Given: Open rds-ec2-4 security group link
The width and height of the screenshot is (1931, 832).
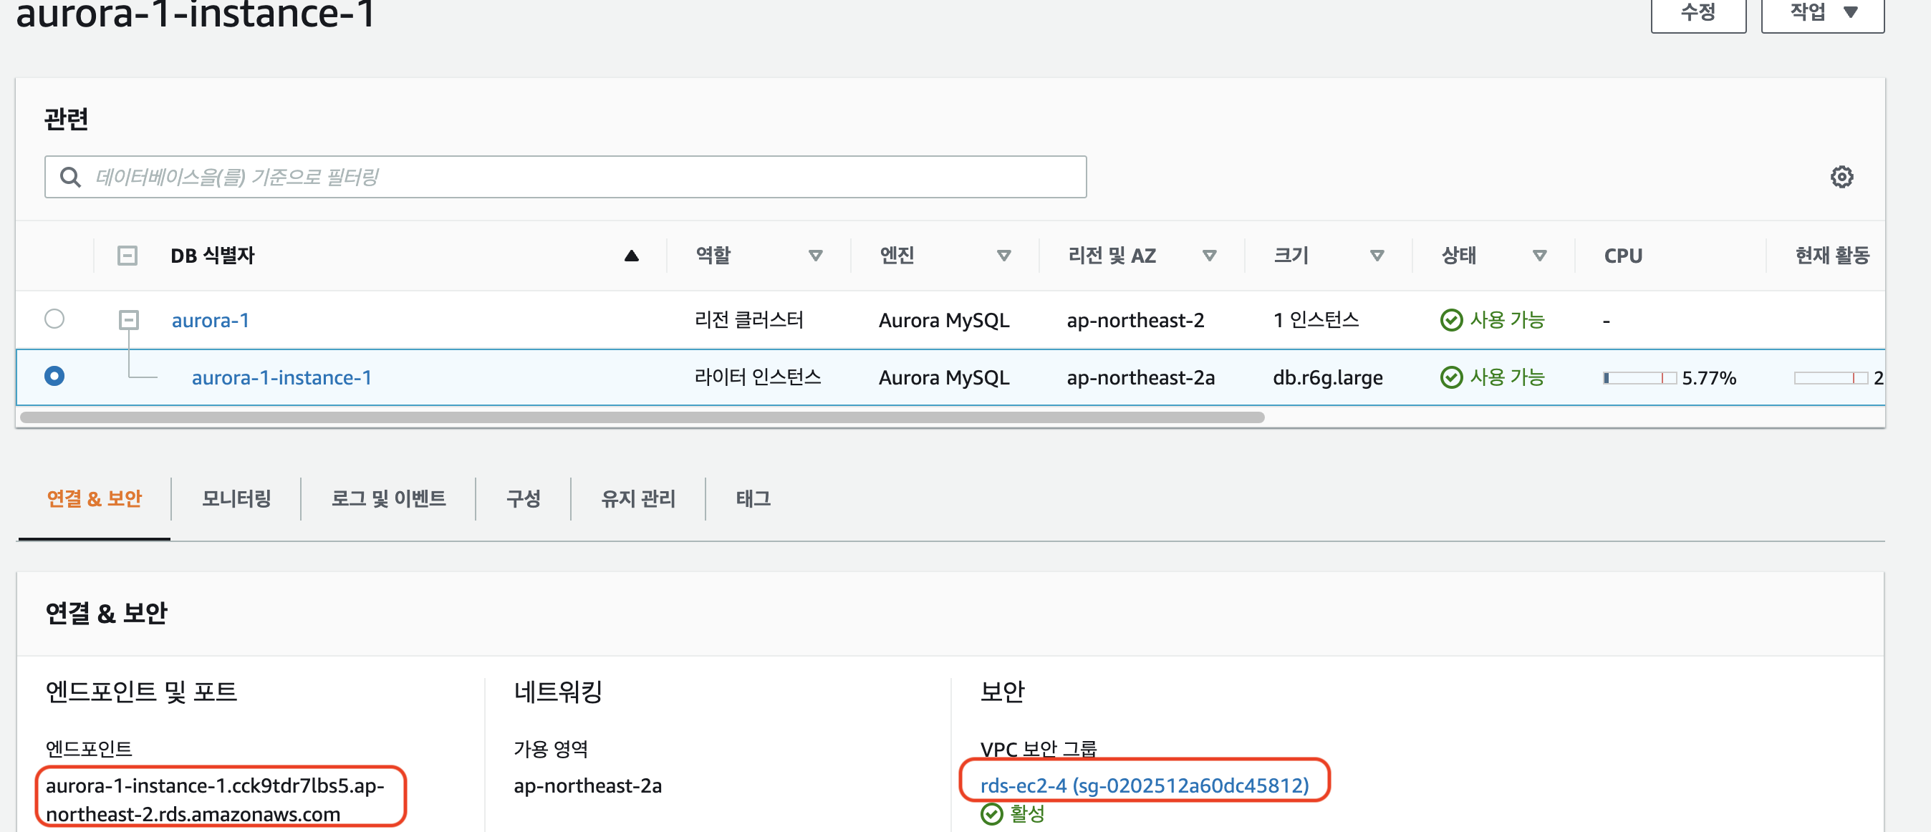Looking at the screenshot, I should click(x=1144, y=785).
